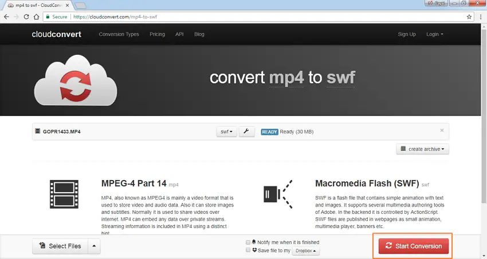
Task: Remove the GOPR1433.MP4 file with the x
Action: (x=442, y=130)
